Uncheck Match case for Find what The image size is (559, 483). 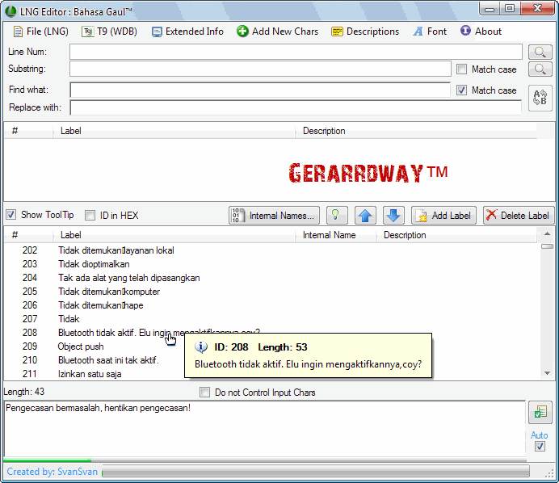(462, 90)
